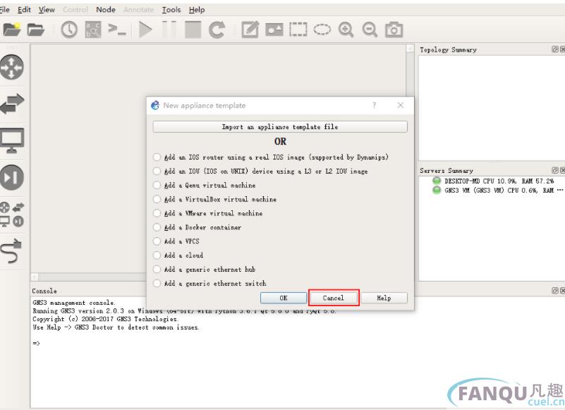Reload all nodes icon

[x=217, y=29]
